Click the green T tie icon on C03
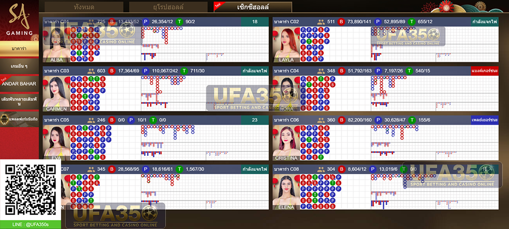 tap(184, 71)
